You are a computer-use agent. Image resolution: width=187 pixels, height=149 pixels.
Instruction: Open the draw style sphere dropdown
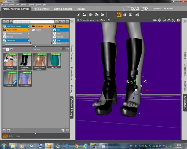(102, 20)
